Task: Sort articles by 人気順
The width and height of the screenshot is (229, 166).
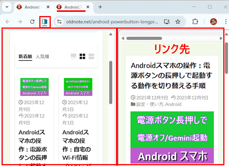Action: click(42, 57)
